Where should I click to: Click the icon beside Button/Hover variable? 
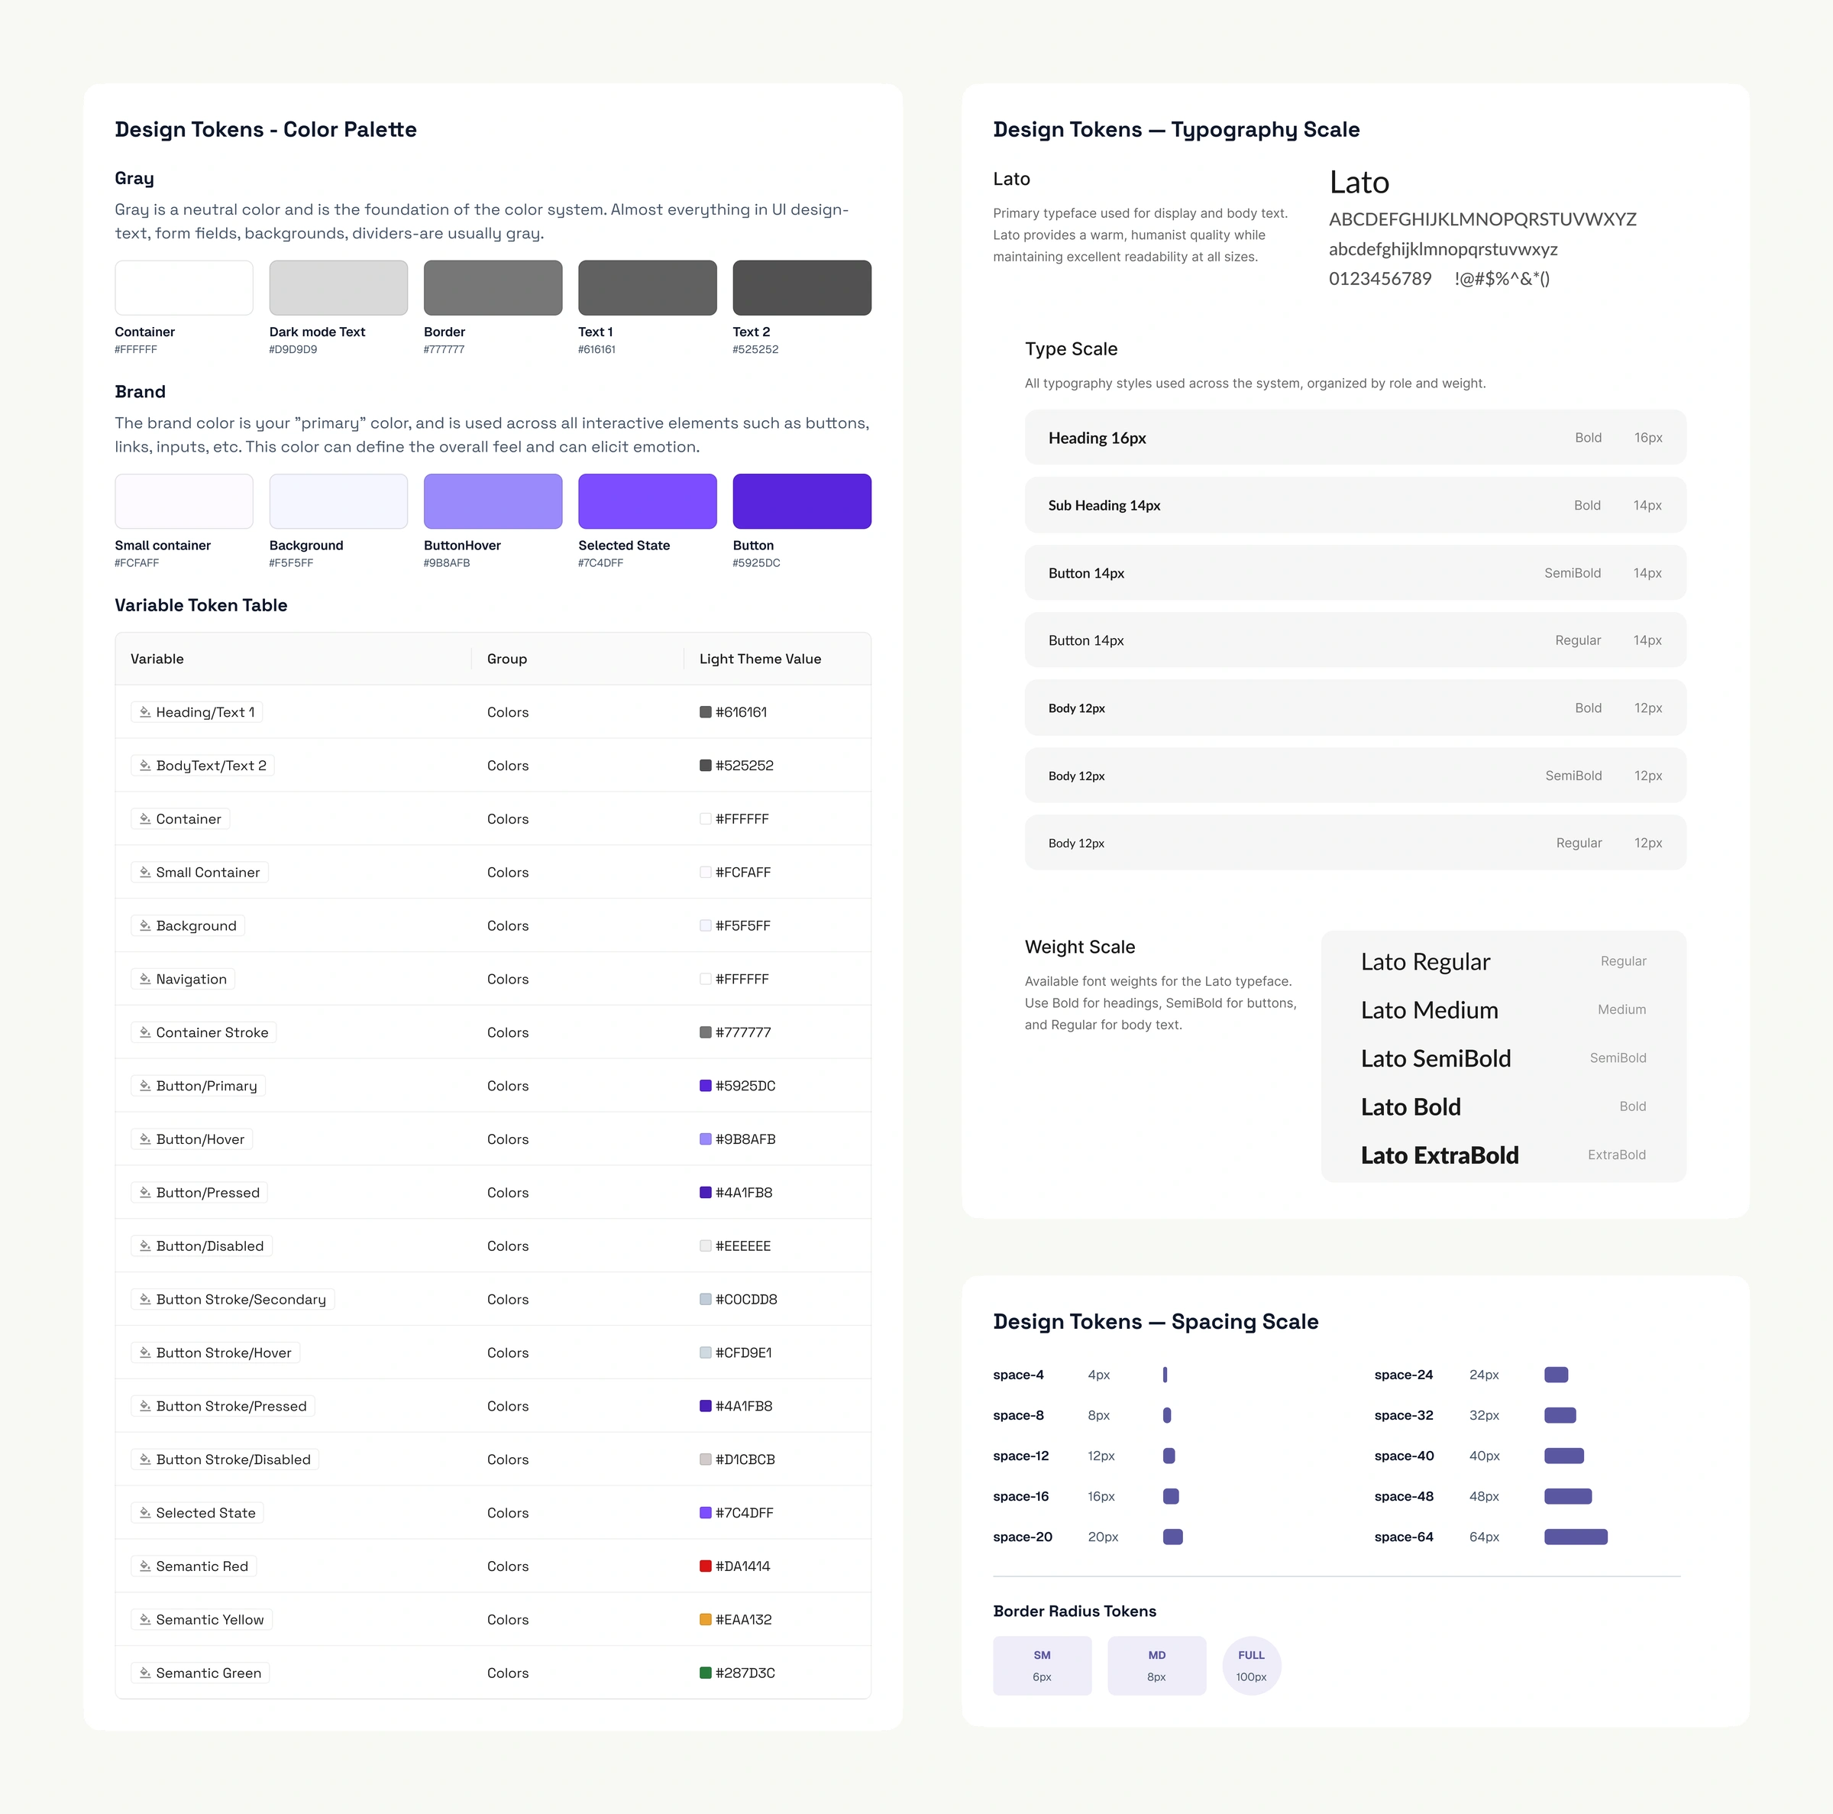pyautogui.click(x=145, y=1138)
